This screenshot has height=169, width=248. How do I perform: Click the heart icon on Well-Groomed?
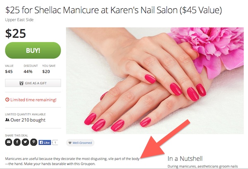click(70, 143)
